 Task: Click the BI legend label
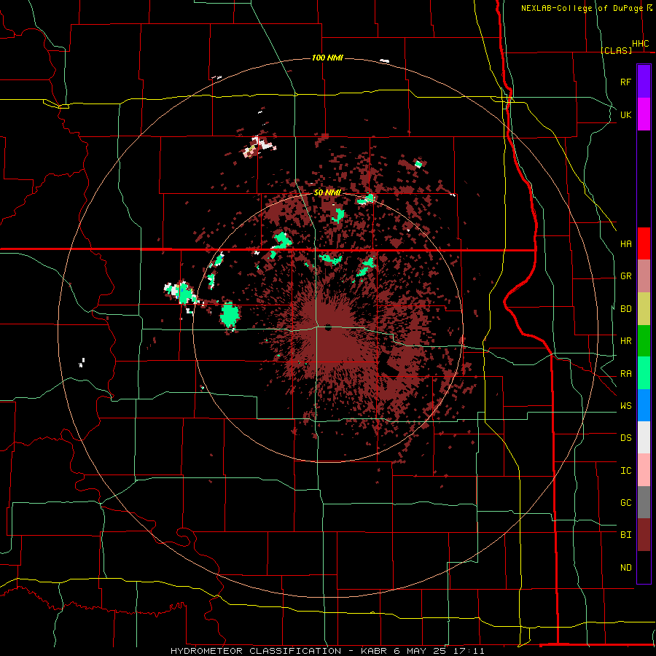(625, 535)
